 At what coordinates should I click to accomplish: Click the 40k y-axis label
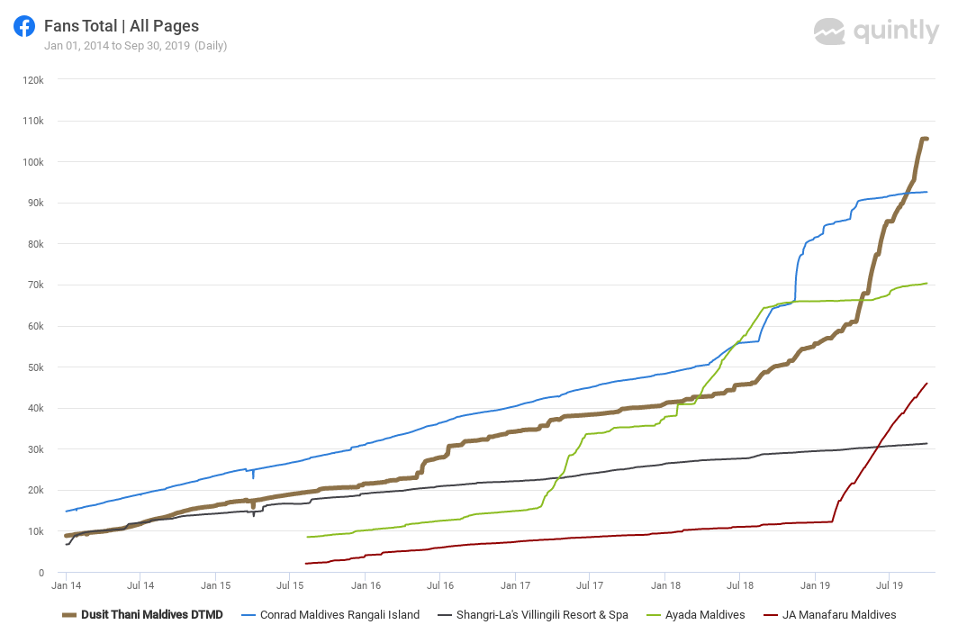coord(35,408)
